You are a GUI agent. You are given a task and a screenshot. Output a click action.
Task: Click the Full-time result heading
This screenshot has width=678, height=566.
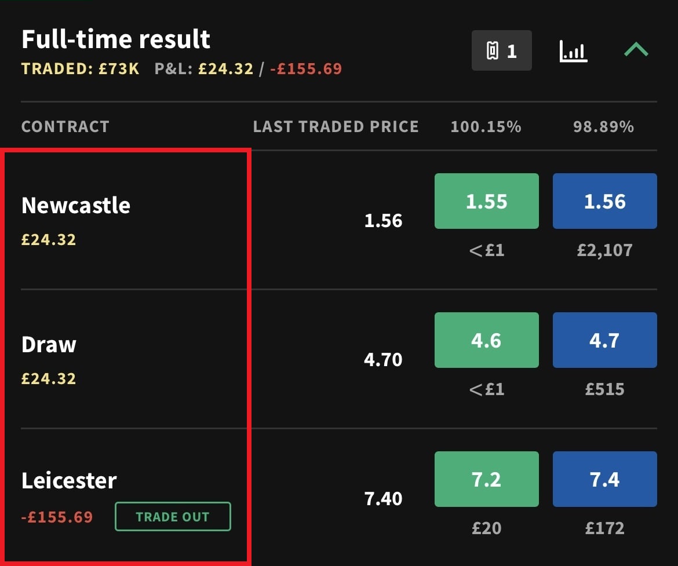[x=116, y=39]
